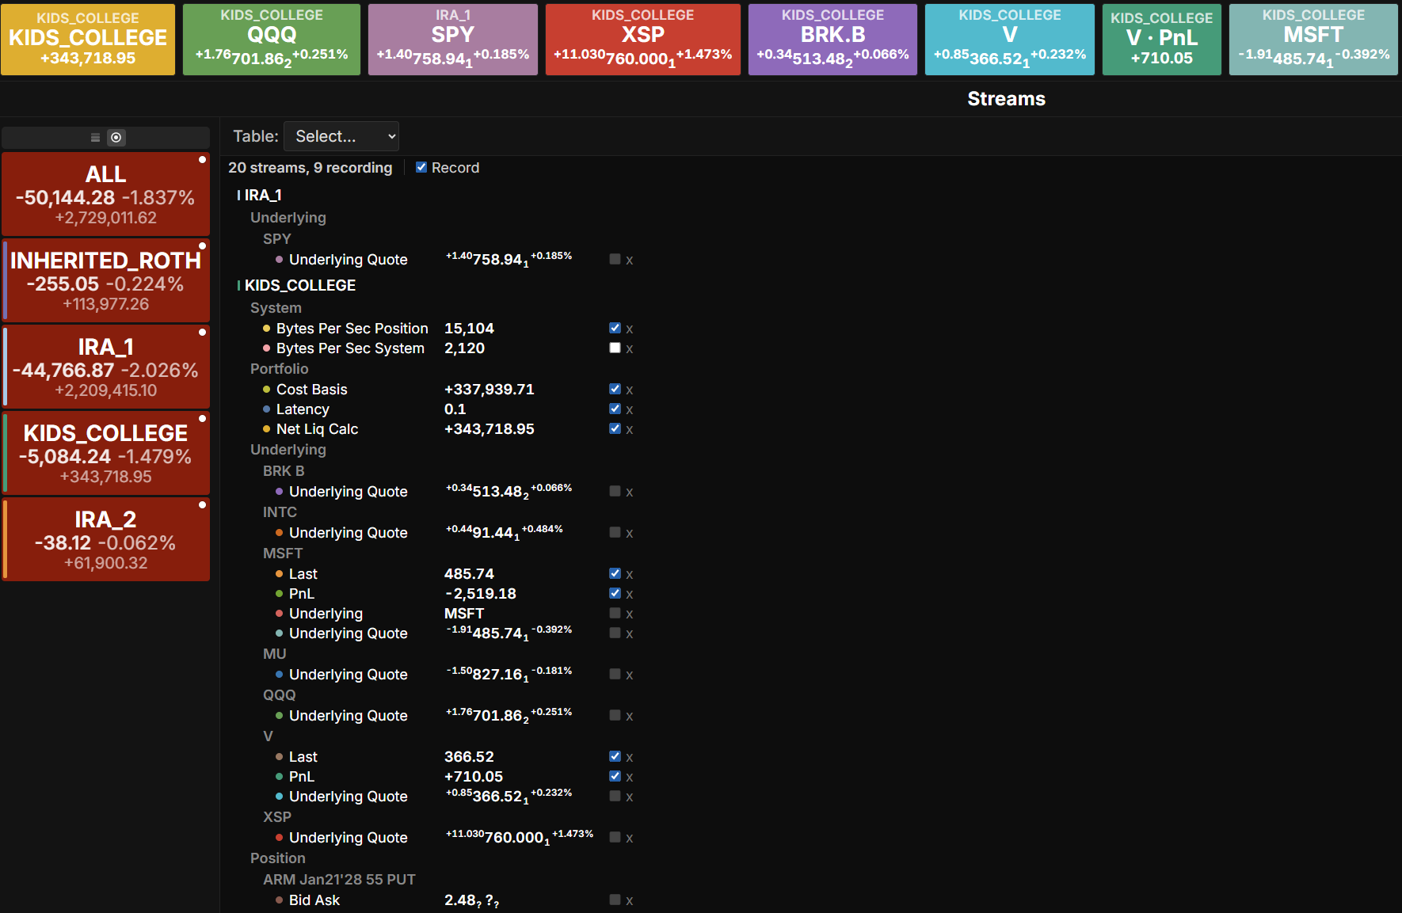This screenshot has width=1402, height=913.
Task: Toggle the V Last recording checkbox
Action: coord(615,756)
